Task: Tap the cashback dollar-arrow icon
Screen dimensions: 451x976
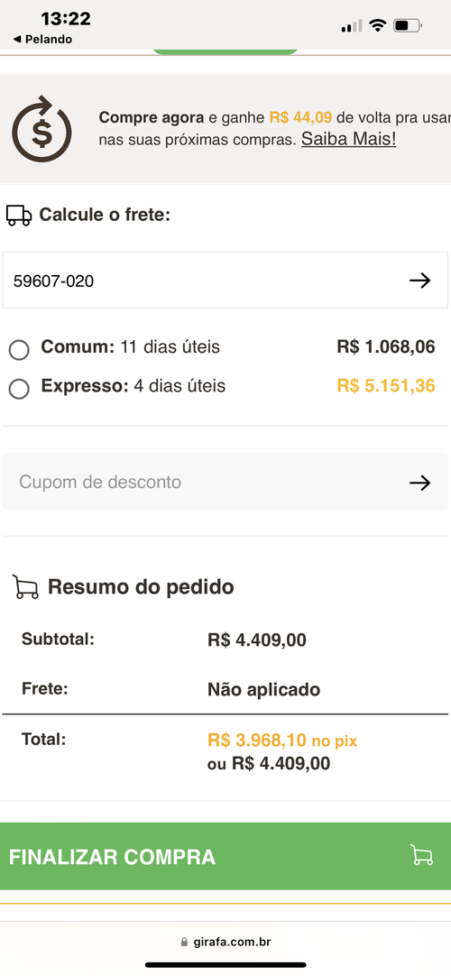Action: coord(41,129)
